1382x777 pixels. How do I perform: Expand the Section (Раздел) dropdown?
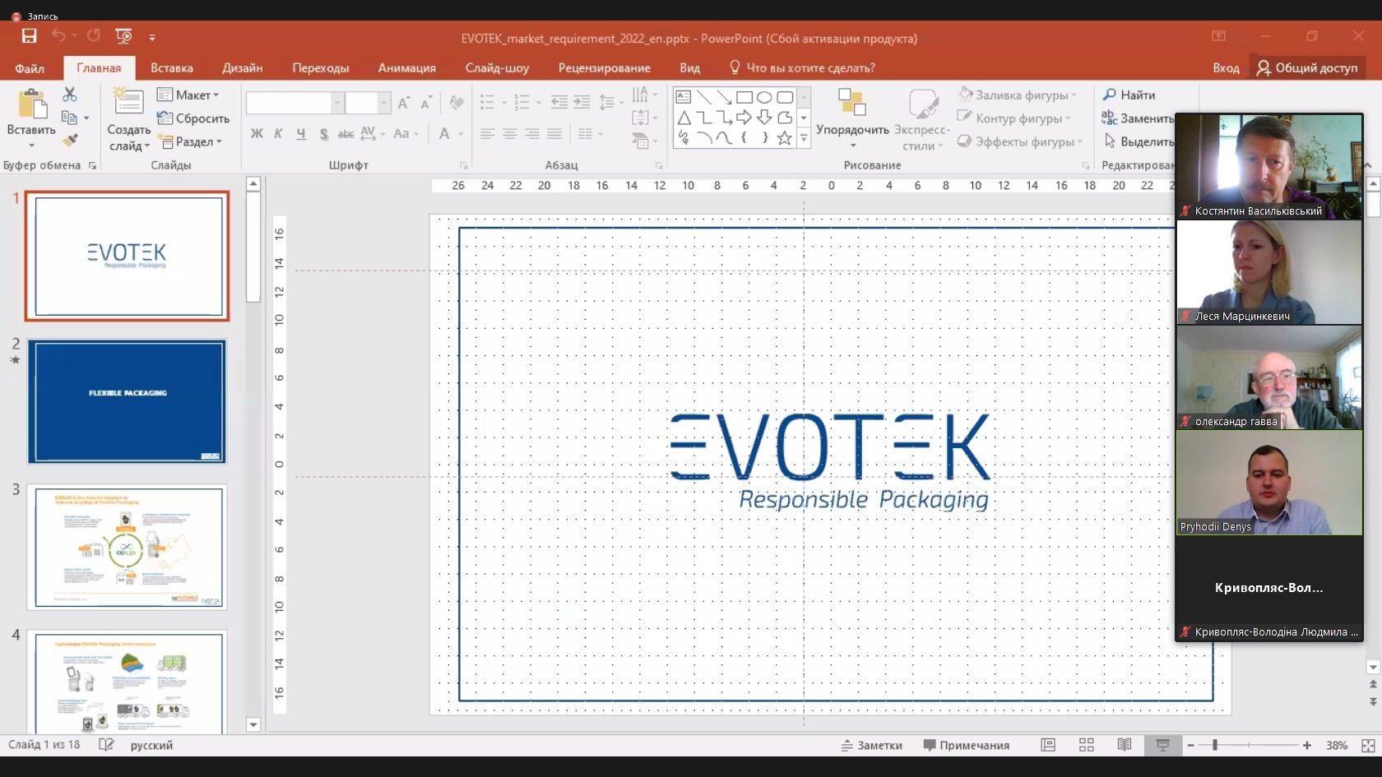(x=190, y=141)
